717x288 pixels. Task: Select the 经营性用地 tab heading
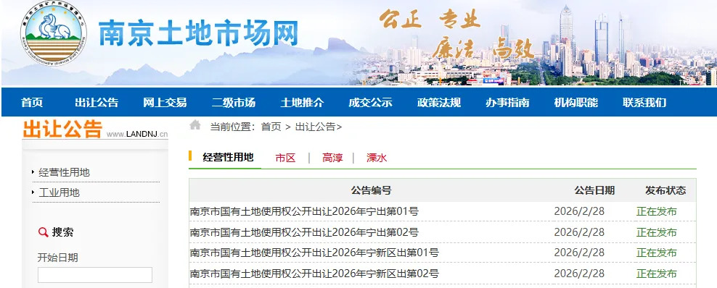(228, 158)
